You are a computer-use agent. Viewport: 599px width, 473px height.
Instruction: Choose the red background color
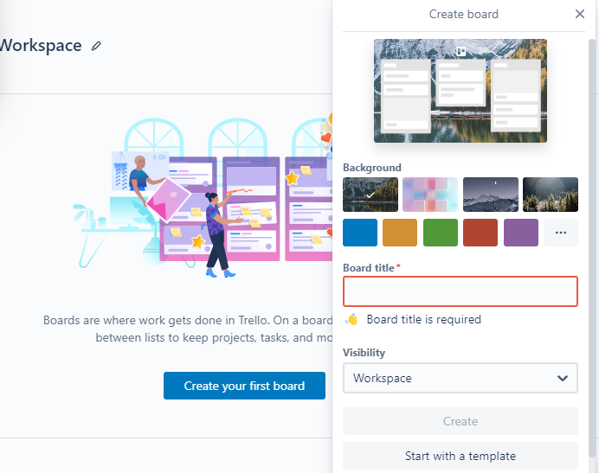pos(480,233)
